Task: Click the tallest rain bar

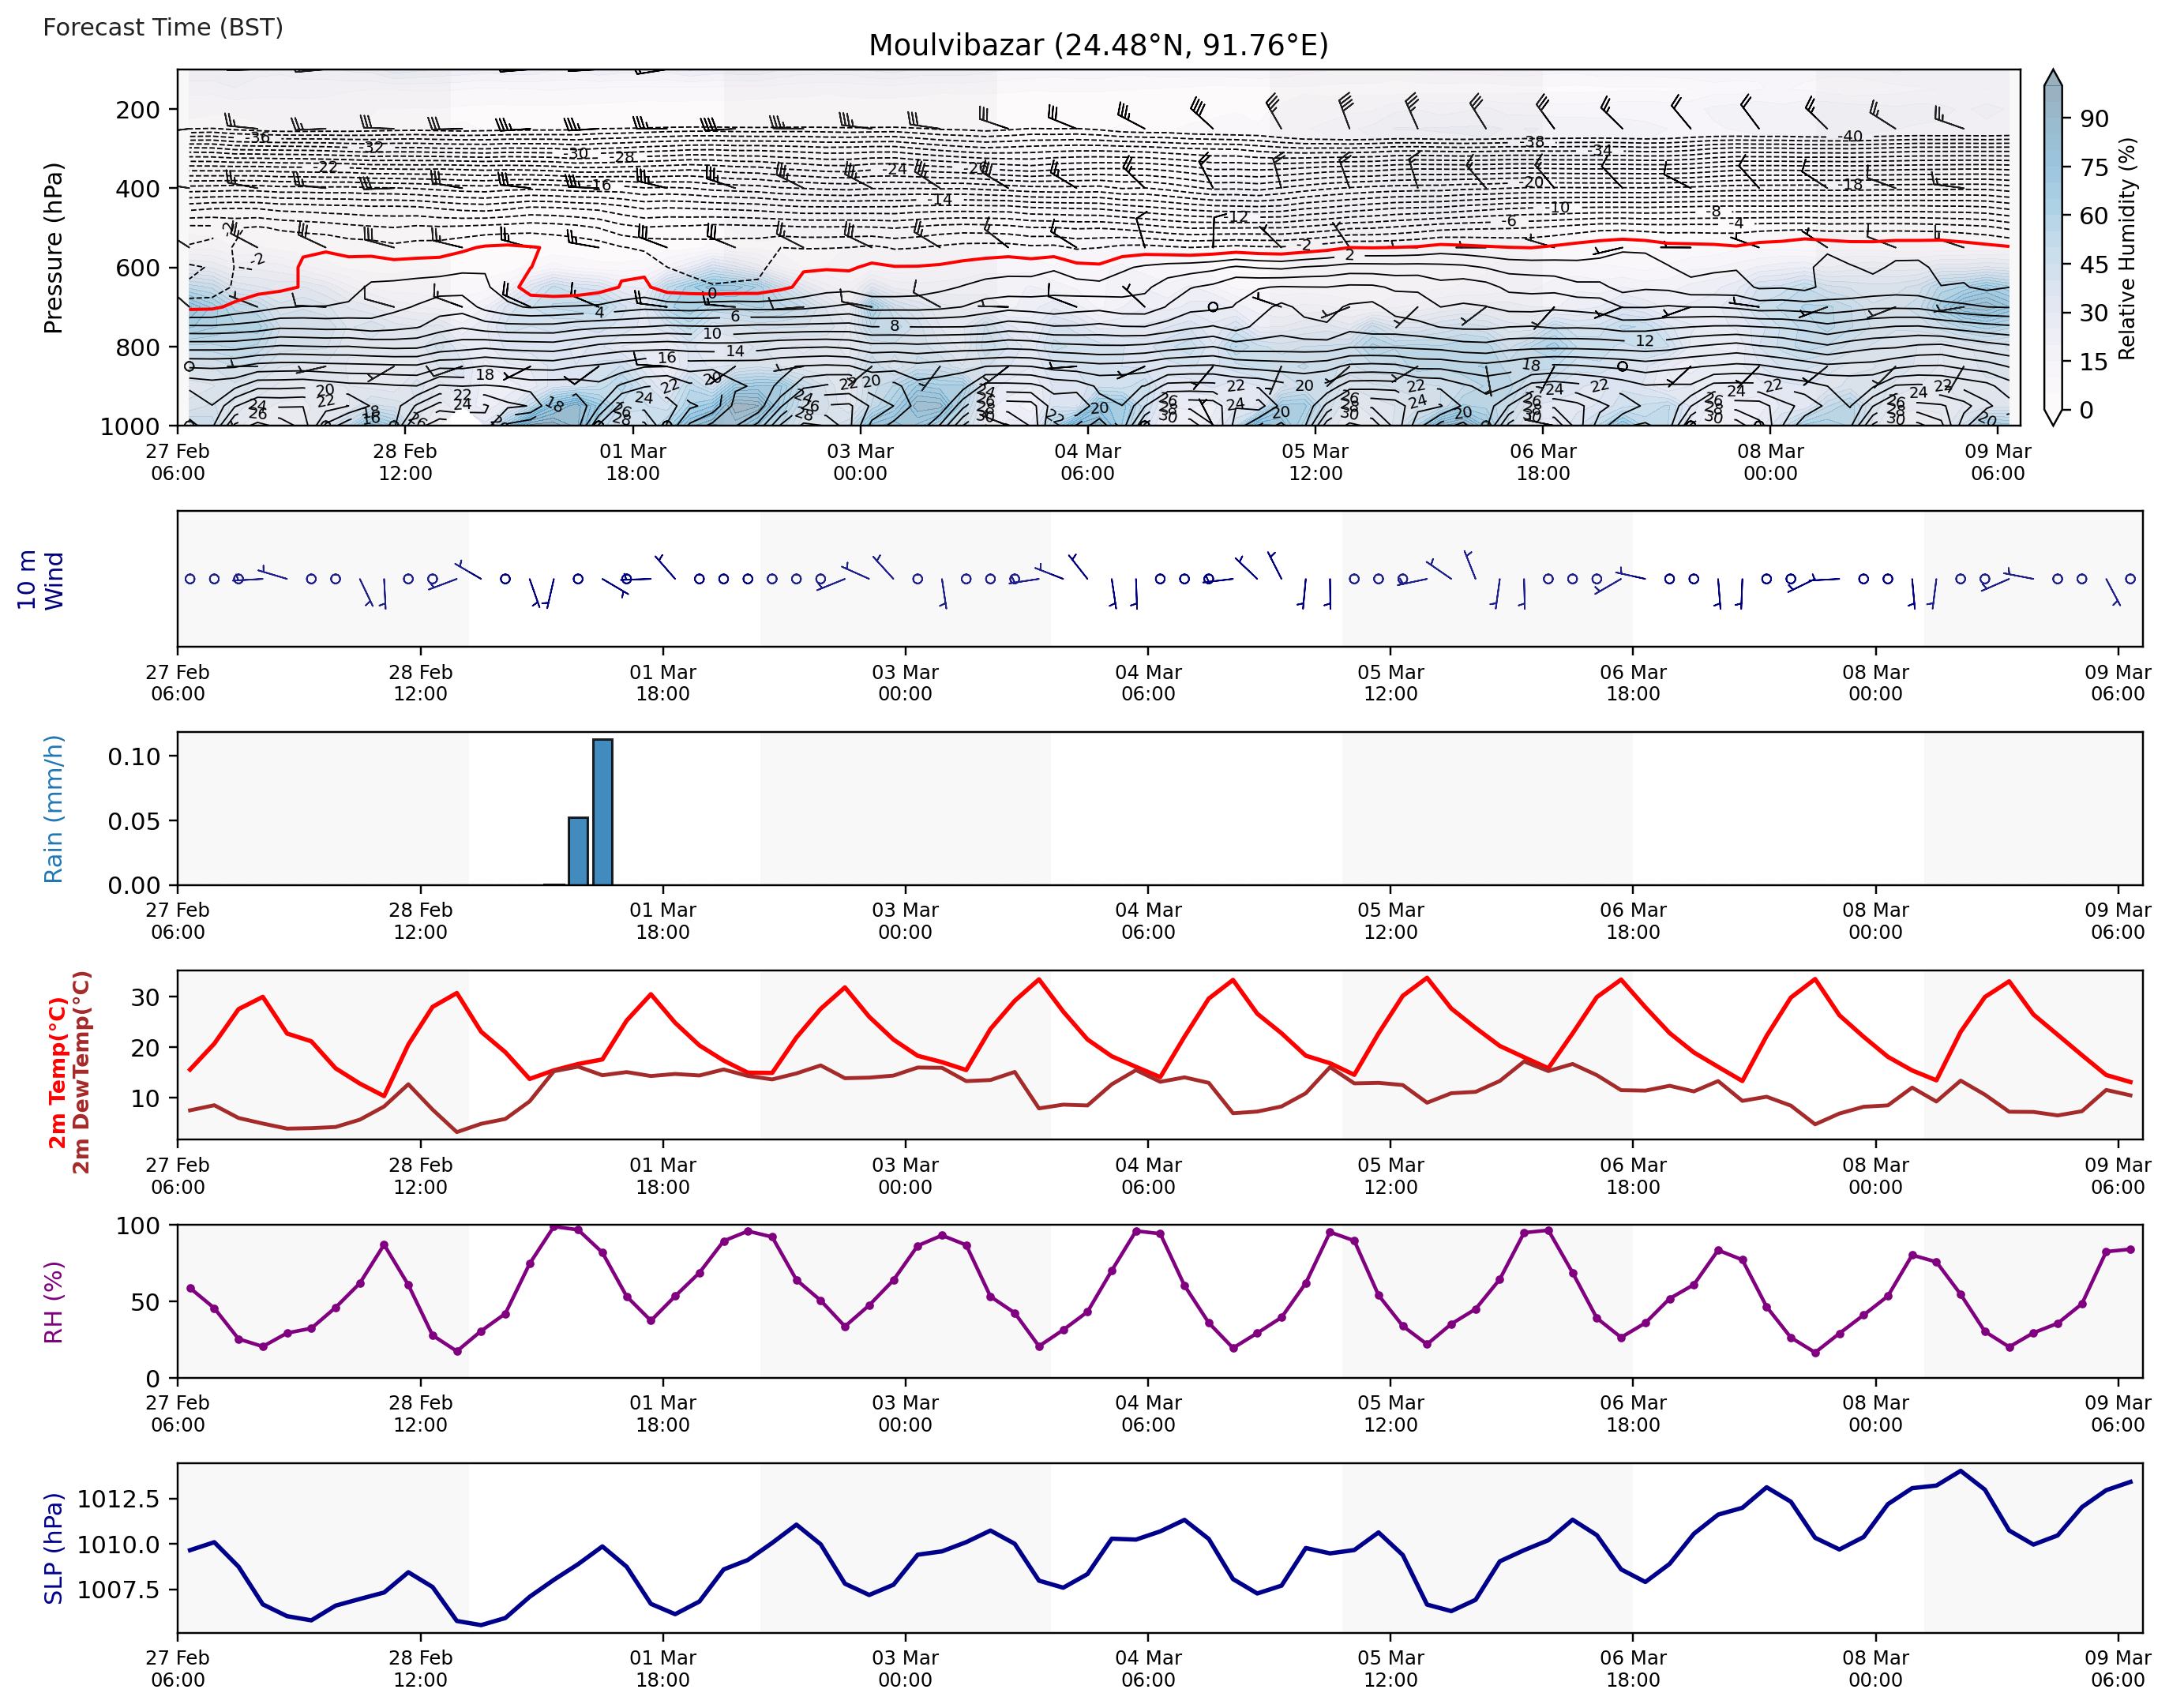Action: (602, 811)
